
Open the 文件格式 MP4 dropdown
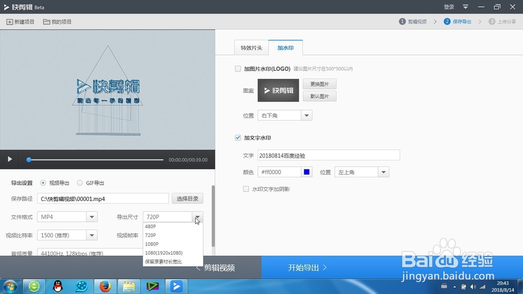pos(67,217)
